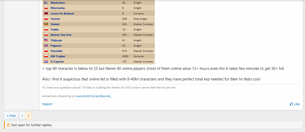
Task: Click the flag icon next to Shakal
Action: point(46,24)
